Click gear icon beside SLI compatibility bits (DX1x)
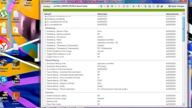192x108 pixels. [45, 22]
